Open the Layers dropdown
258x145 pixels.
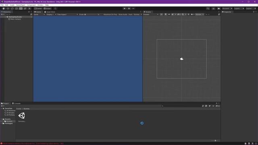[239, 8]
